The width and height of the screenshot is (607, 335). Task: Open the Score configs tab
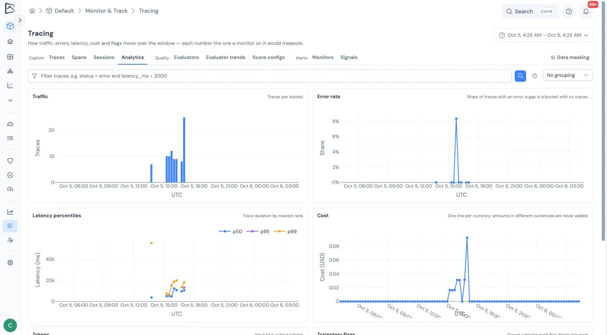click(x=268, y=57)
